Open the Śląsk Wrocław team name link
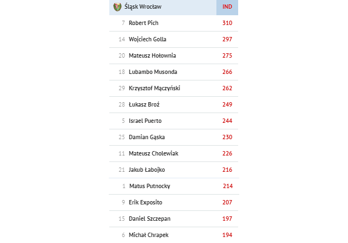 pos(142,7)
